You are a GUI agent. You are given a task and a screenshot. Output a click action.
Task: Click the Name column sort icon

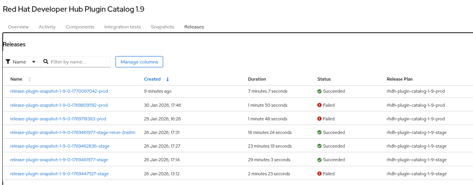point(29,79)
